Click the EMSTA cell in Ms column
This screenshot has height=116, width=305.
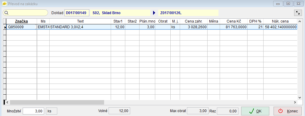click(x=43, y=27)
